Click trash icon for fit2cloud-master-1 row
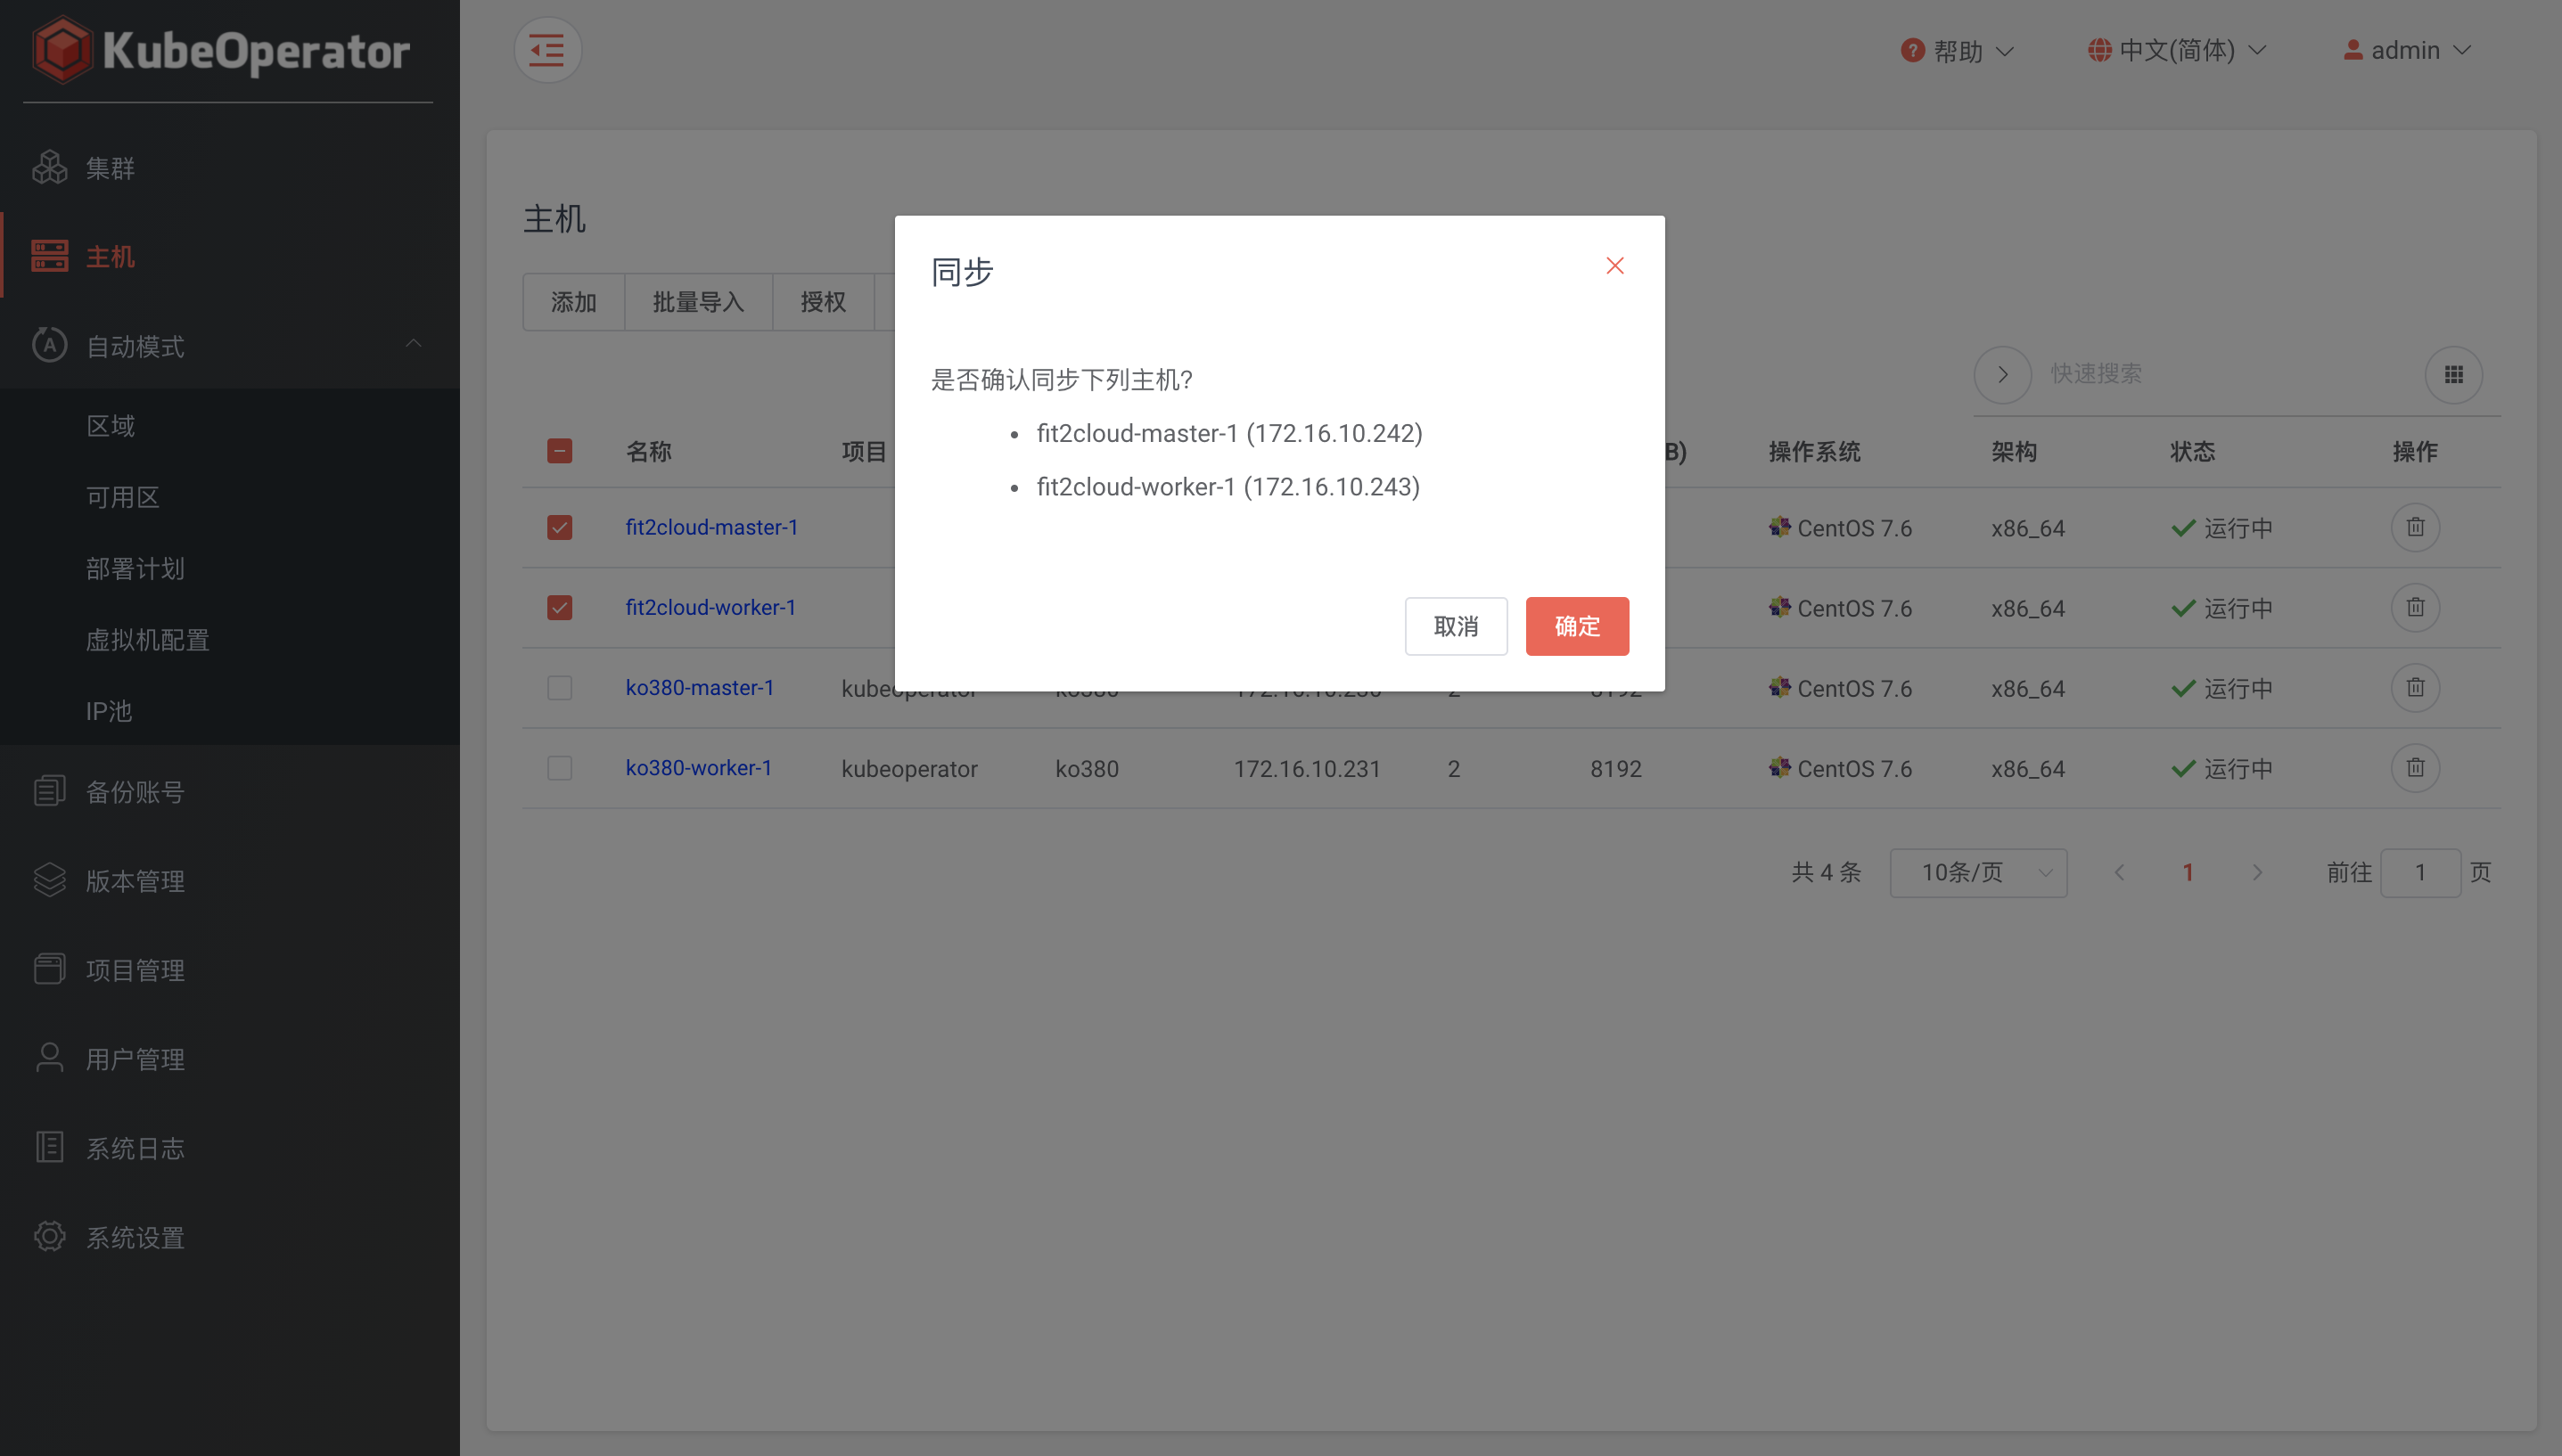The width and height of the screenshot is (2562, 1456). 2415,527
